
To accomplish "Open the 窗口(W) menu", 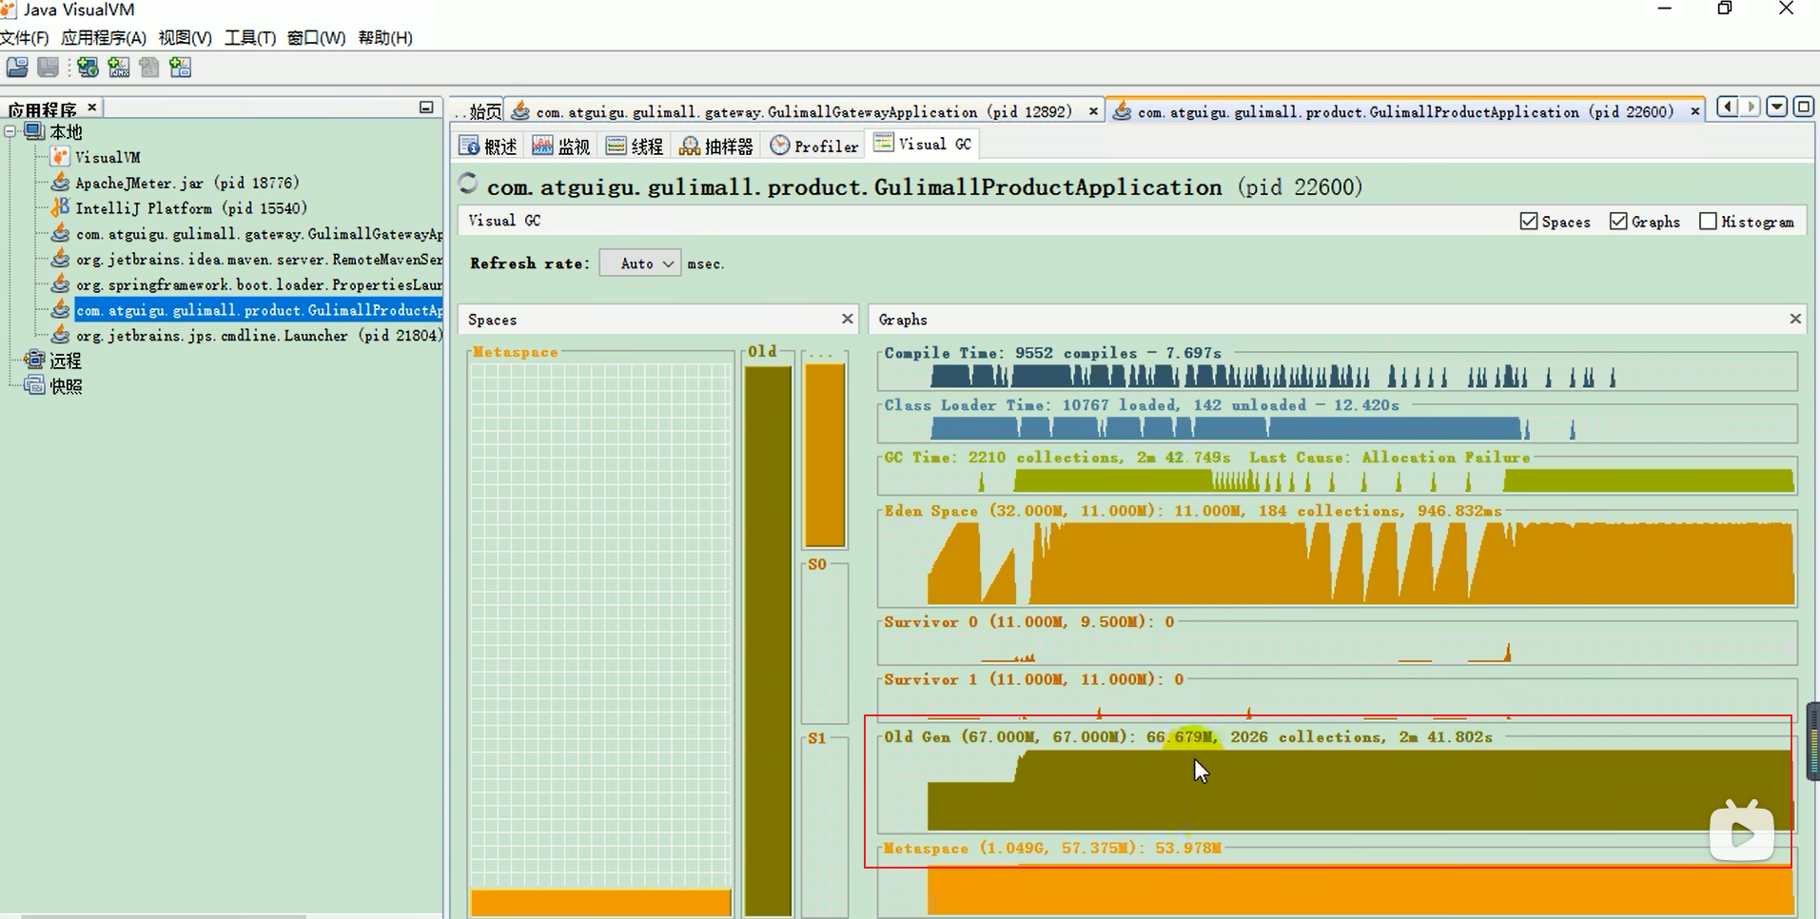I will point(316,37).
